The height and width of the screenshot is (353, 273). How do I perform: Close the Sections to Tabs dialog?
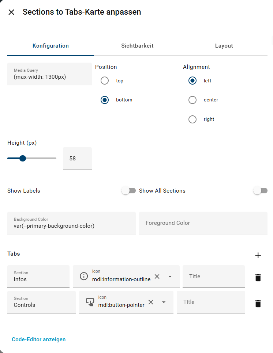coord(11,12)
